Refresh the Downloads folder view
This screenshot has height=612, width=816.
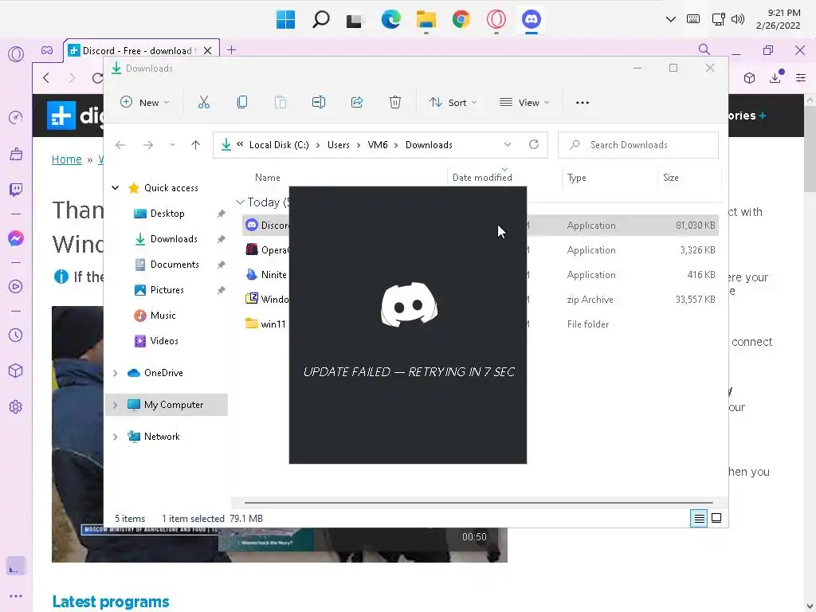click(x=534, y=145)
